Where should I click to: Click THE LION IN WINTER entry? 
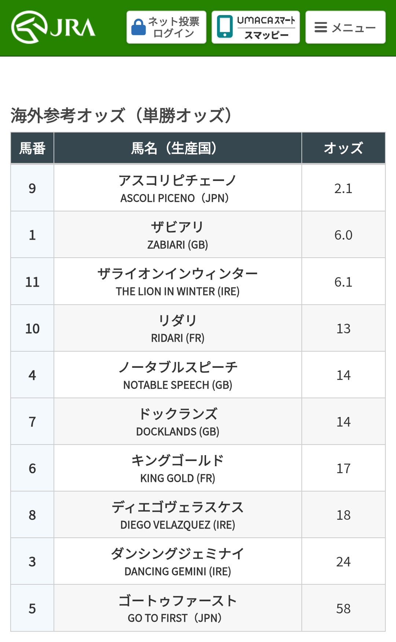[x=177, y=282]
